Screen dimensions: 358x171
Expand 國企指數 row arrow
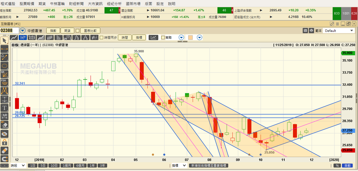148,10
